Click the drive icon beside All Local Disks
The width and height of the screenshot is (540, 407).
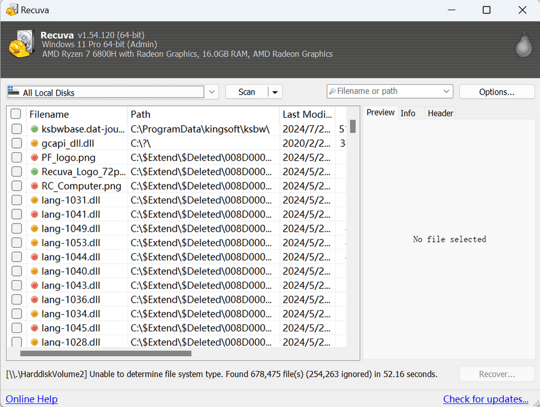click(13, 91)
